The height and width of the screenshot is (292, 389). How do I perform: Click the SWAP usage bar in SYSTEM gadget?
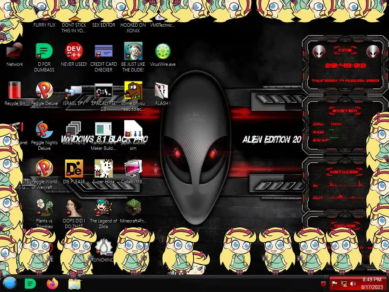tap(334, 137)
